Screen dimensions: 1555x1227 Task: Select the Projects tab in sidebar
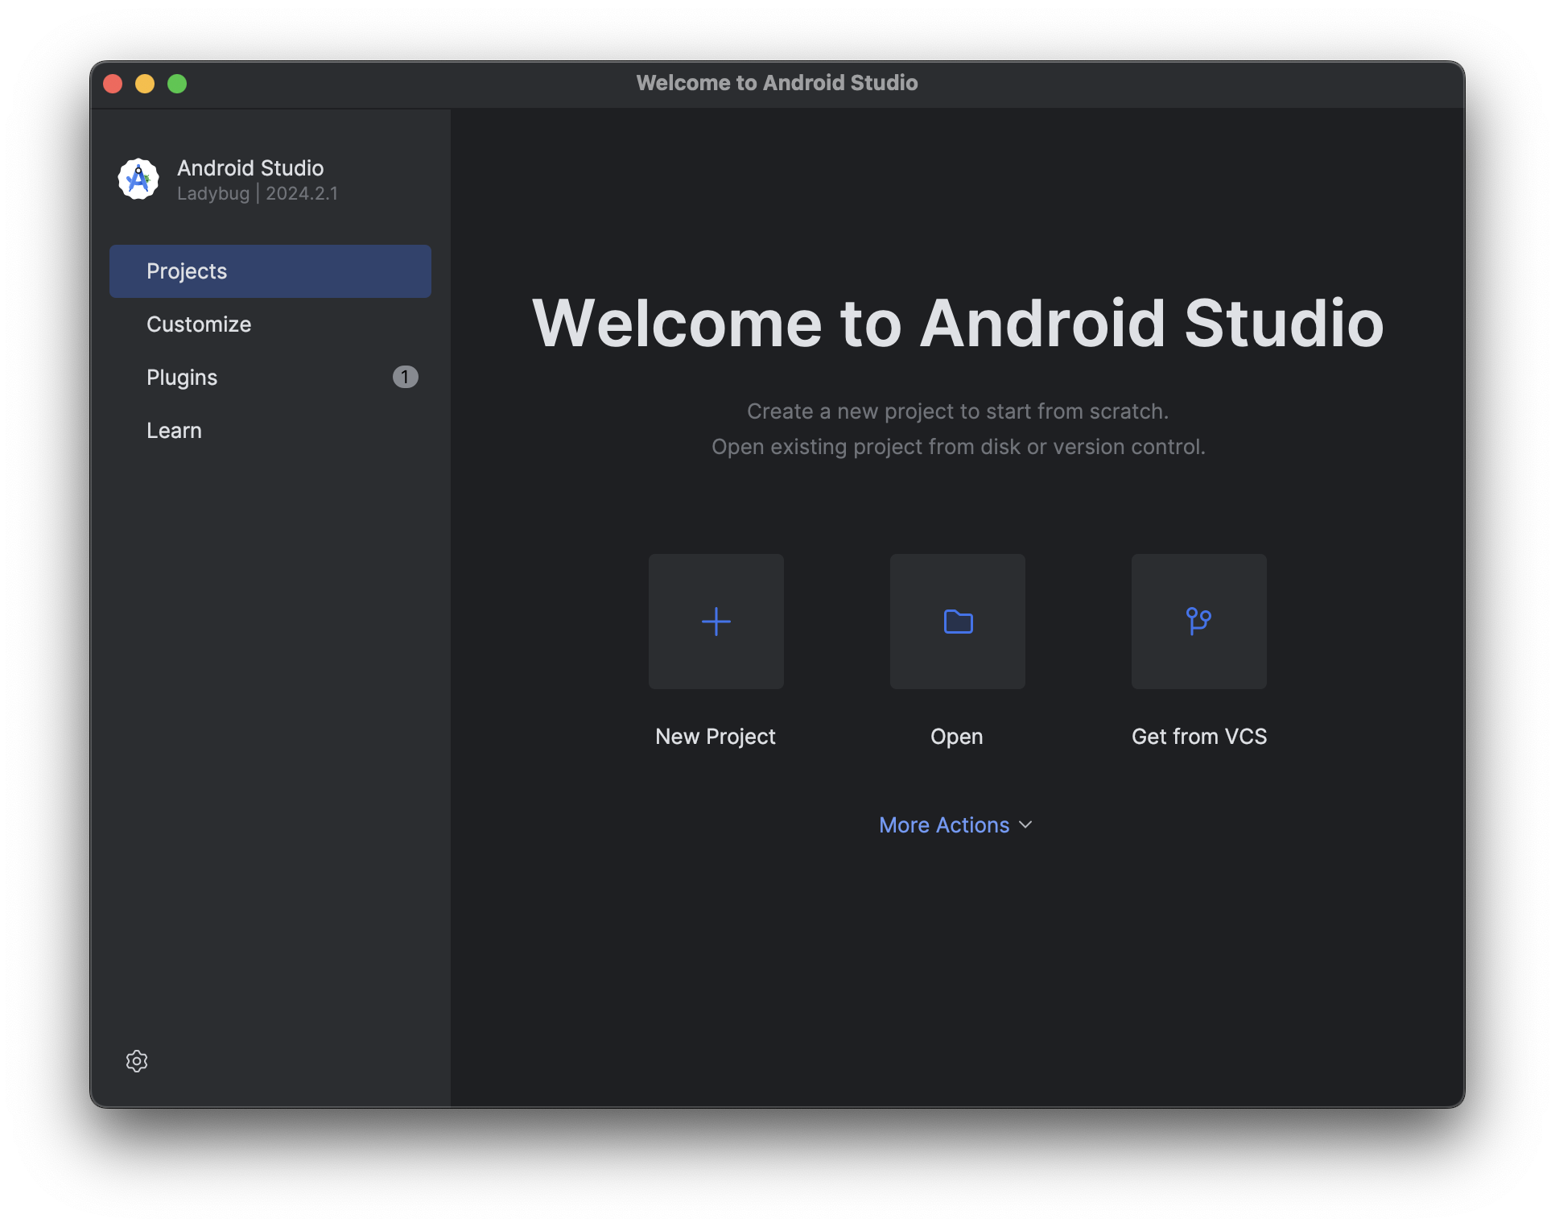[x=270, y=271]
